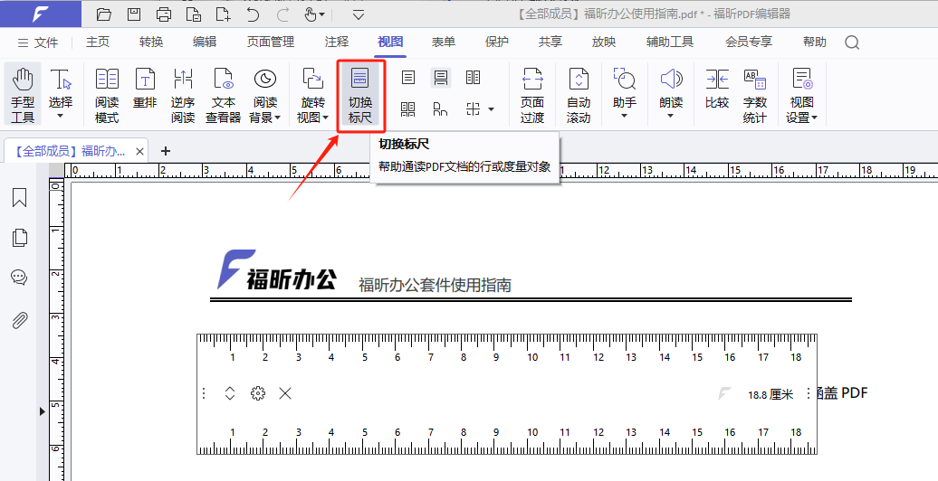Open the Text Viewer (文本查看器)

pyautogui.click(x=223, y=94)
